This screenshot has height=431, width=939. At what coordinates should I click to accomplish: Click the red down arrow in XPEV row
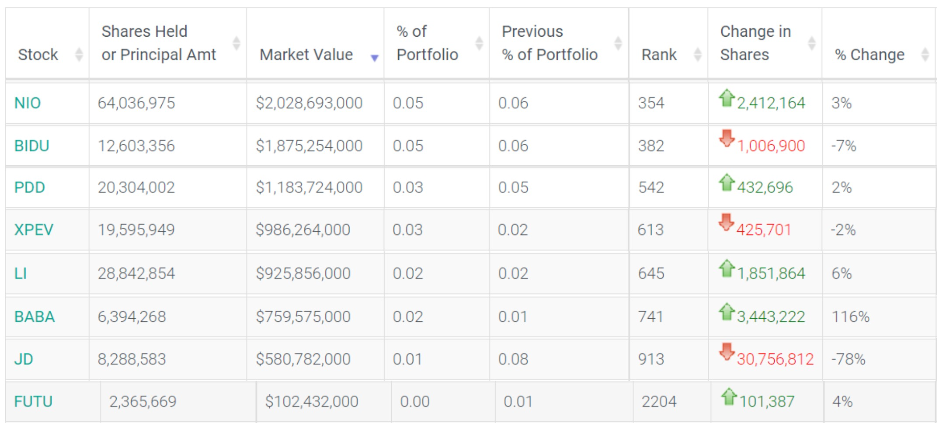point(726,222)
